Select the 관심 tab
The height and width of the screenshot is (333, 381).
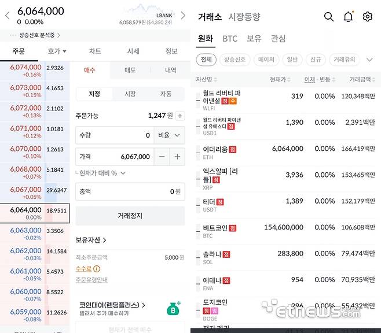tap(278, 39)
